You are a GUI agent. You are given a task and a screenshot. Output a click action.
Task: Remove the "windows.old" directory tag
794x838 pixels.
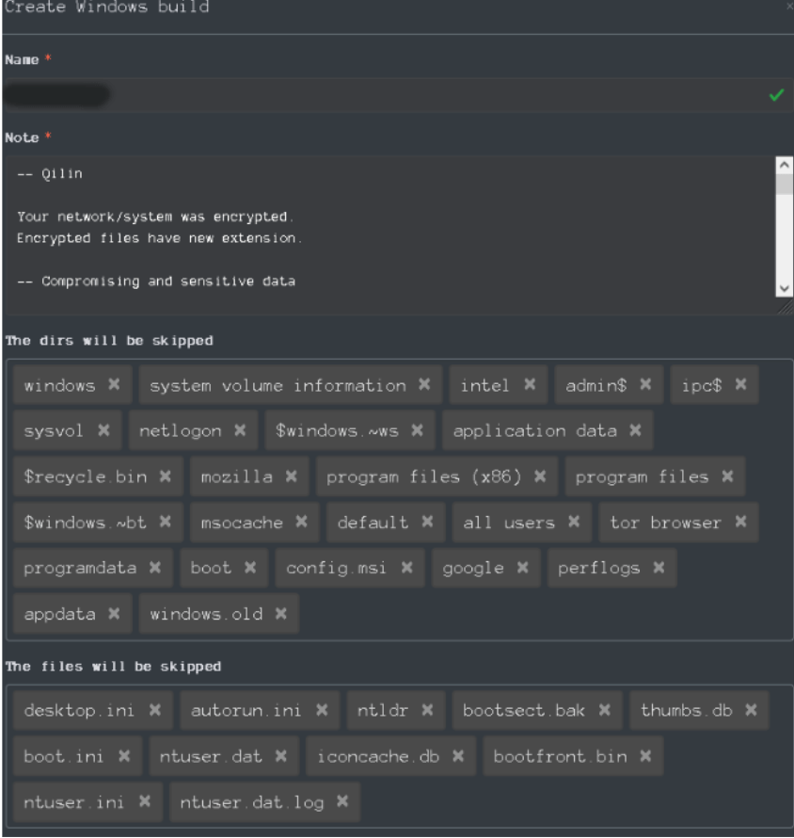[x=281, y=614]
